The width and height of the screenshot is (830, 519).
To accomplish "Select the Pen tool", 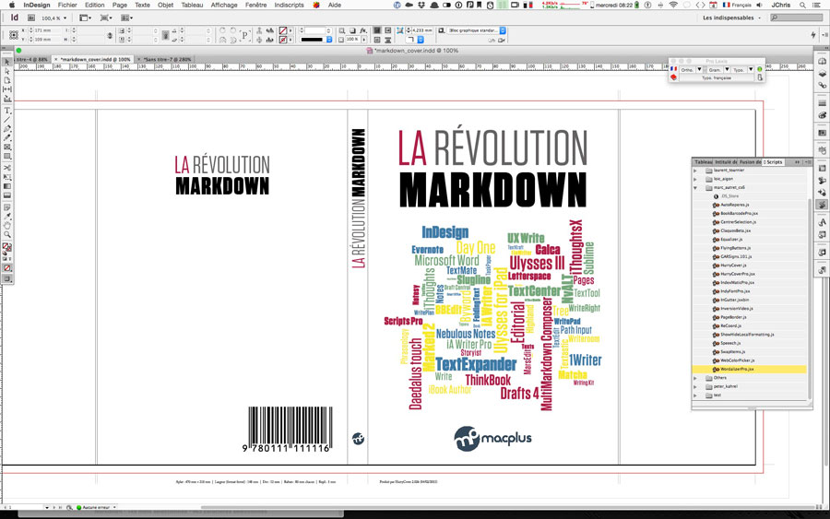I will tap(7, 128).
